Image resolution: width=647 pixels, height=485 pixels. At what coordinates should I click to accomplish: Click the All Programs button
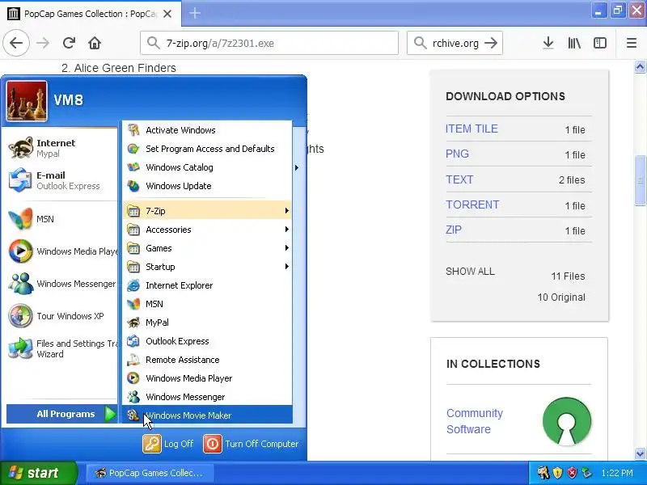pos(62,414)
